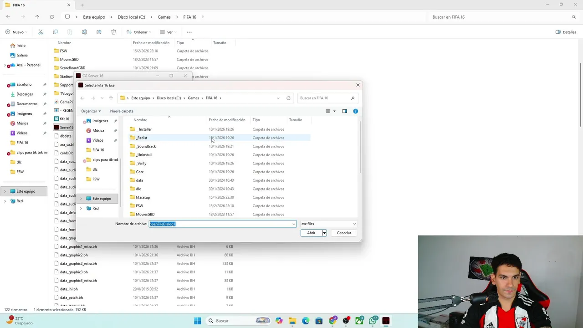Viewport: 583px width, 328px height.
Task: Click the dialog's change view icon
Action: click(328, 111)
